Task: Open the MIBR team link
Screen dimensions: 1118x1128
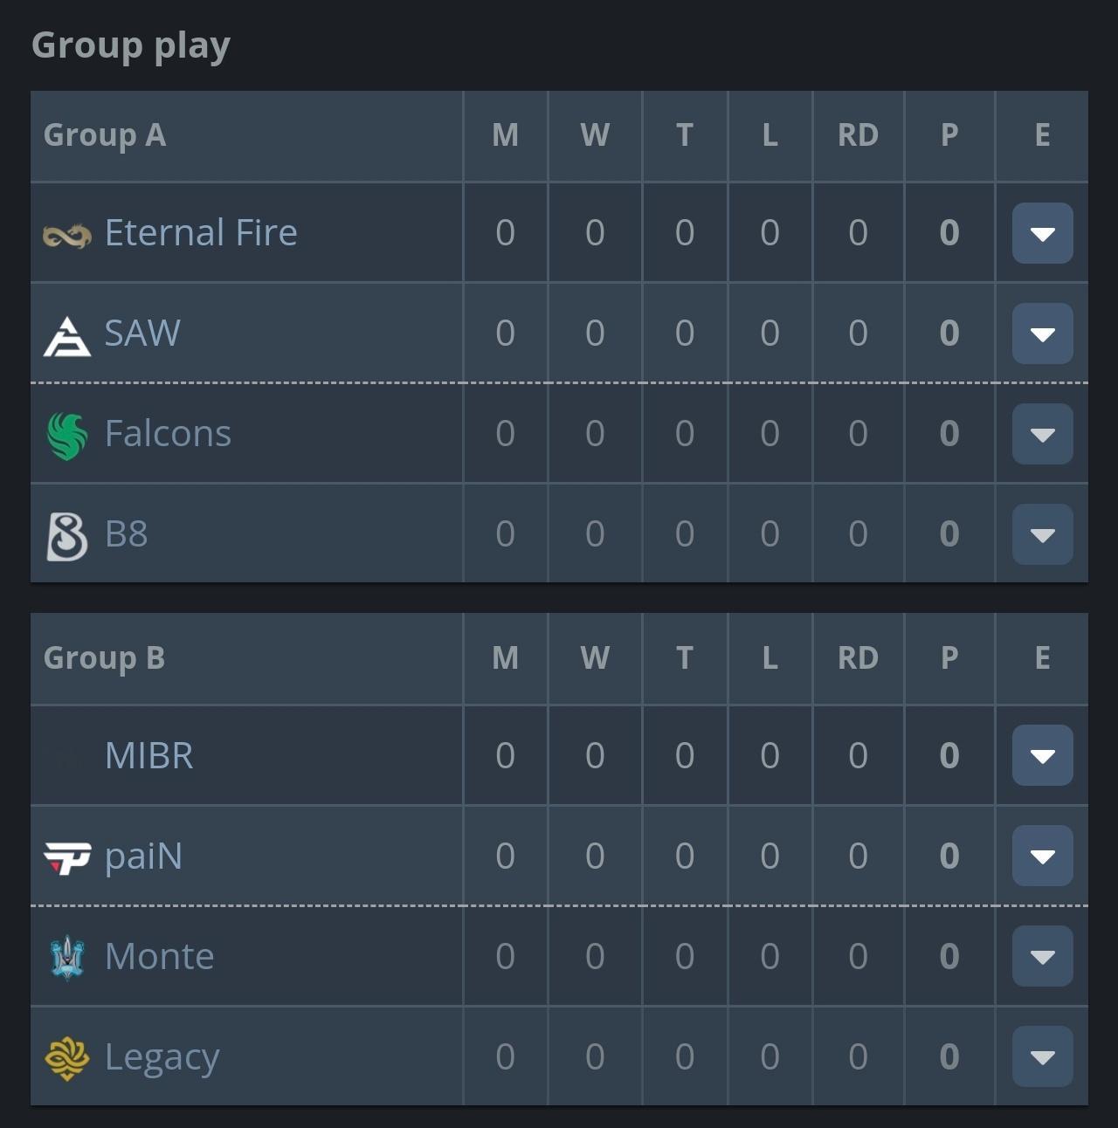Action: [x=148, y=756]
